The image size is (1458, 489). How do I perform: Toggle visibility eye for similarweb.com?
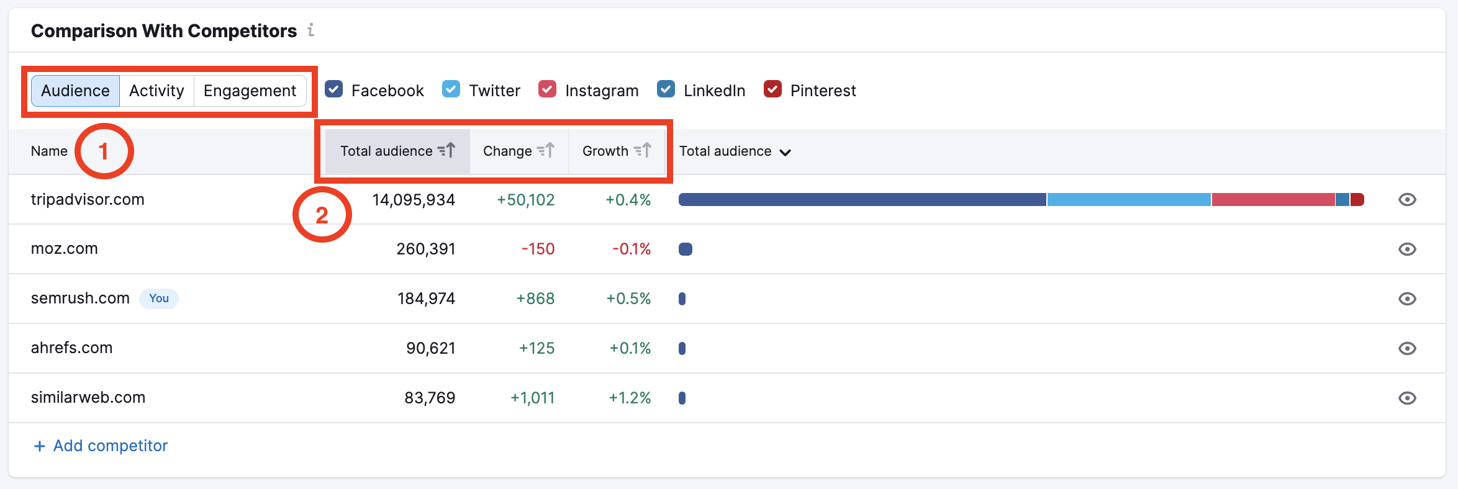click(x=1407, y=398)
